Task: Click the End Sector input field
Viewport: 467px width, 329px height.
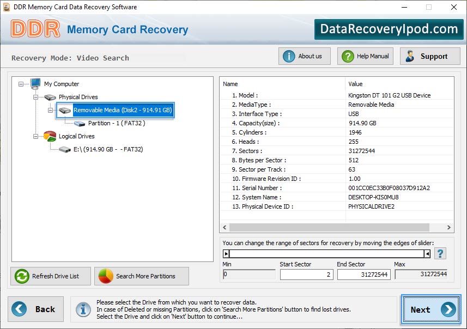Action: (363, 275)
